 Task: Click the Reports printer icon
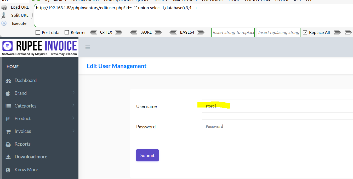pyautogui.click(x=8, y=144)
